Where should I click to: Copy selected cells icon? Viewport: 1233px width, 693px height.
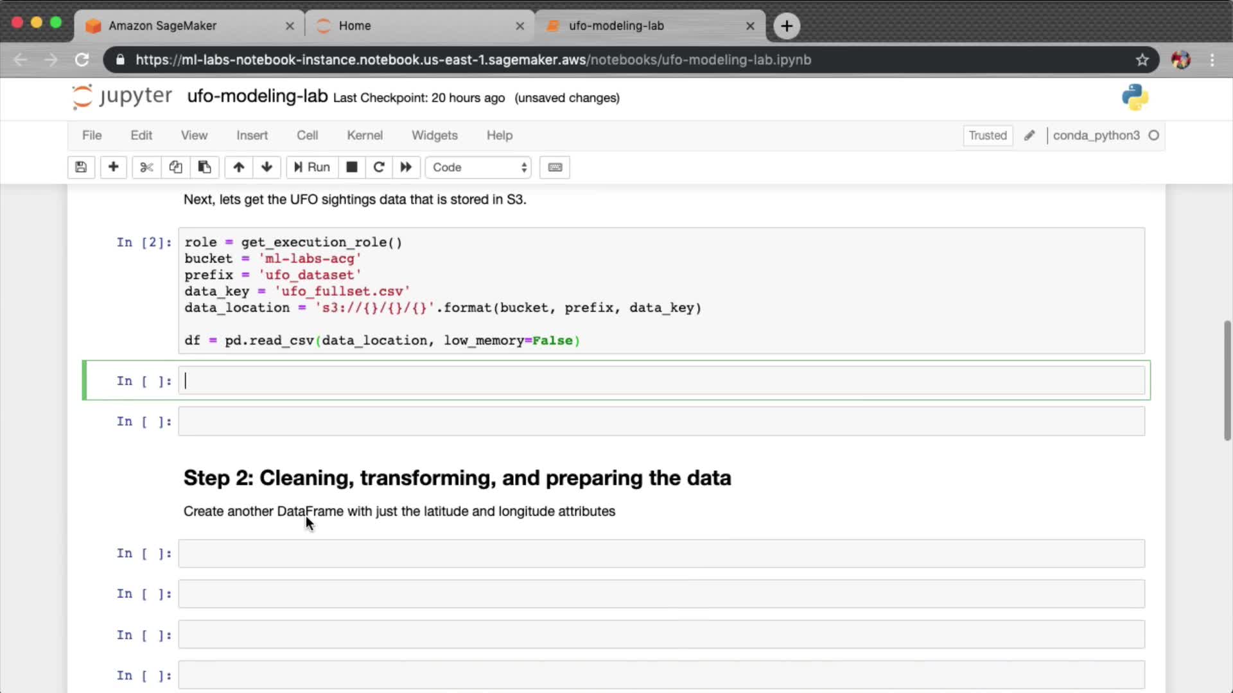coord(175,167)
